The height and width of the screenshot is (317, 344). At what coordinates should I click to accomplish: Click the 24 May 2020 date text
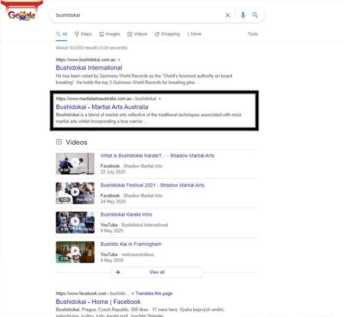pyautogui.click(x=113, y=201)
